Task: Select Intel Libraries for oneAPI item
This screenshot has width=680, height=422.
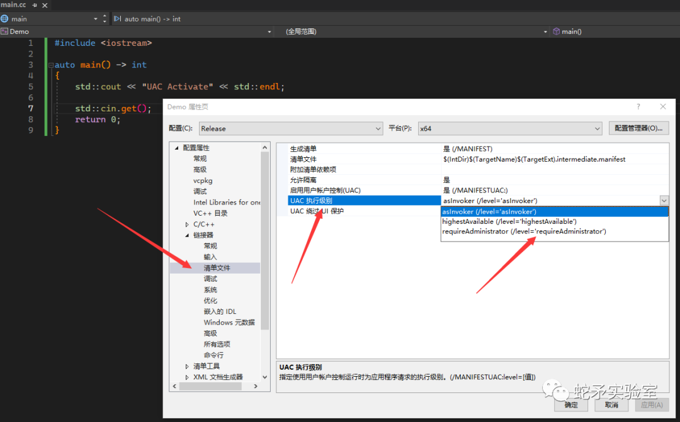Action: [x=227, y=203]
